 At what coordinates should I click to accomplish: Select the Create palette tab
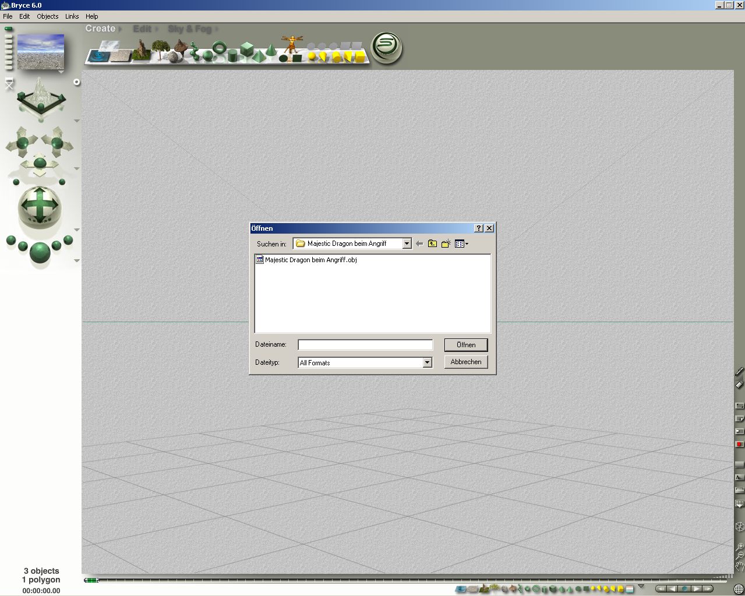(100, 28)
